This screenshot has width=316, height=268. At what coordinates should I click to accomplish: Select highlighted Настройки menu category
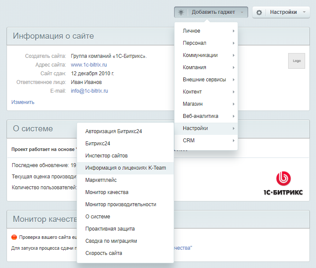tap(206, 128)
